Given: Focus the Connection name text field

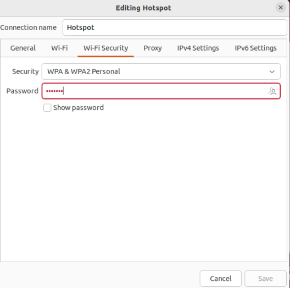Looking at the screenshot, I should (175, 27).
